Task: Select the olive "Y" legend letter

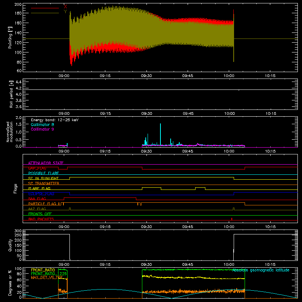Action: pyautogui.click(x=65, y=12)
